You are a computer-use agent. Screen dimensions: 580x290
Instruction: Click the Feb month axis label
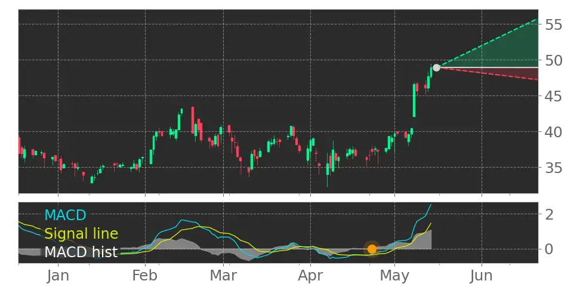[x=145, y=276]
